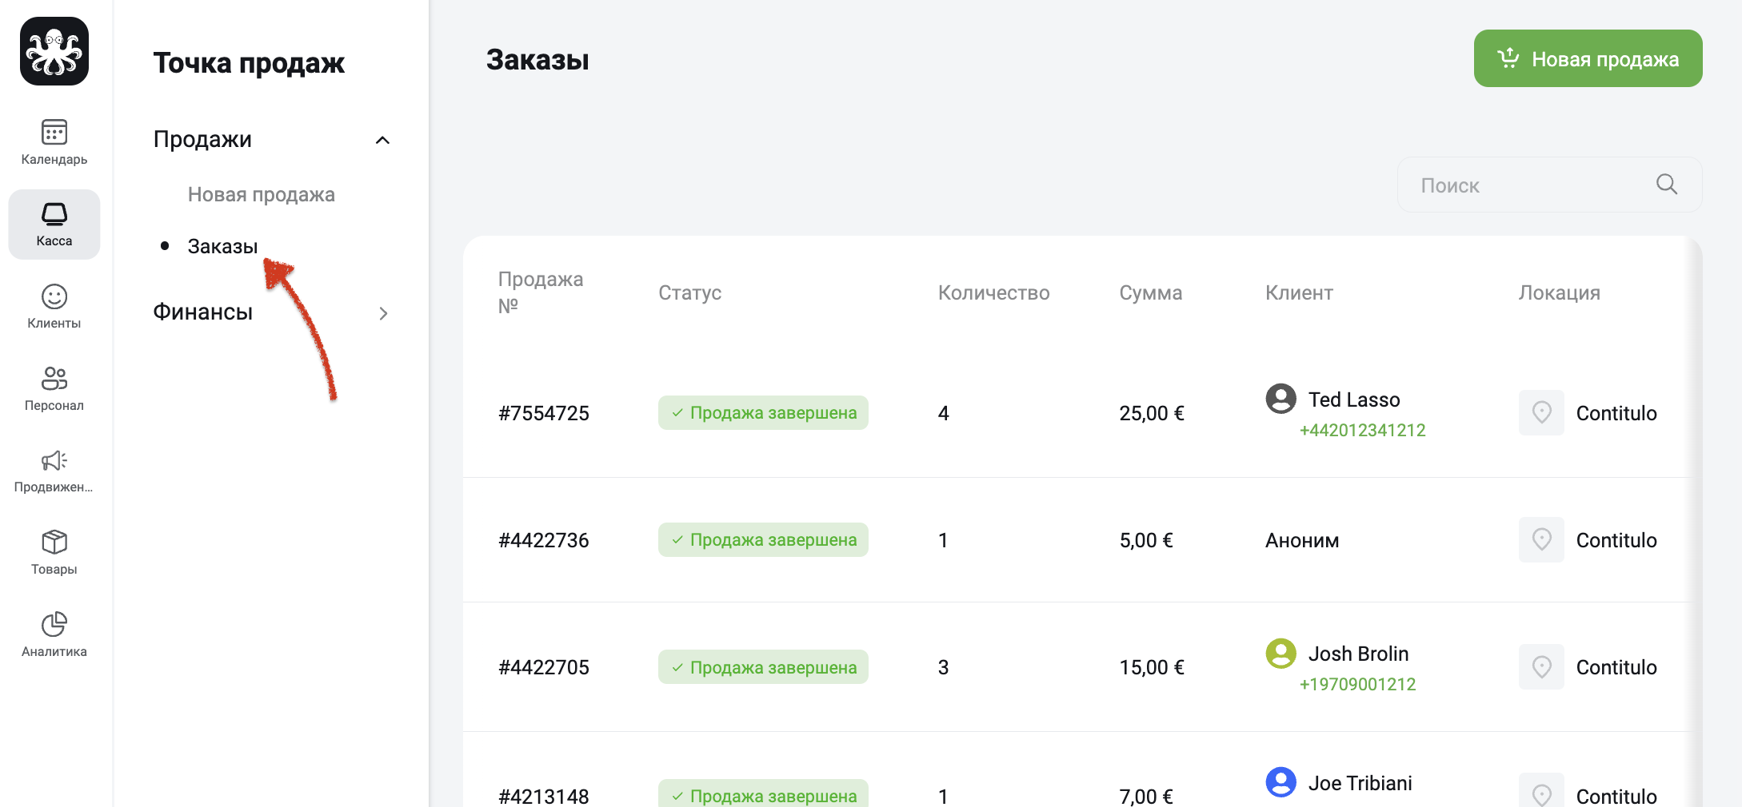Click the 5,00 € amount
1742x807 pixels.
click(1146, 540)
